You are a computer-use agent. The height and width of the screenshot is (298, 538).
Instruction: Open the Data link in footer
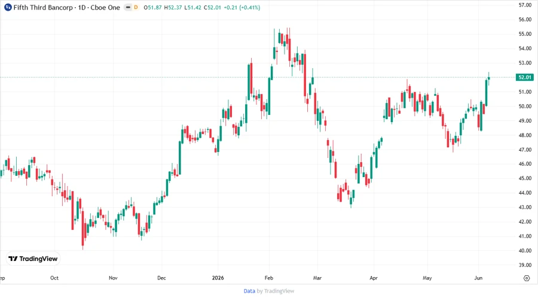click(249, 291)
